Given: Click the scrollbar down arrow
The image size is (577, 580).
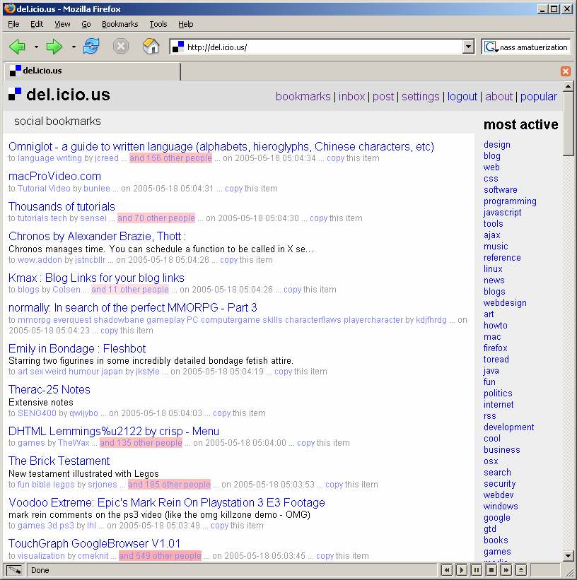Looking at the screenshot, I should click(569, 555).
